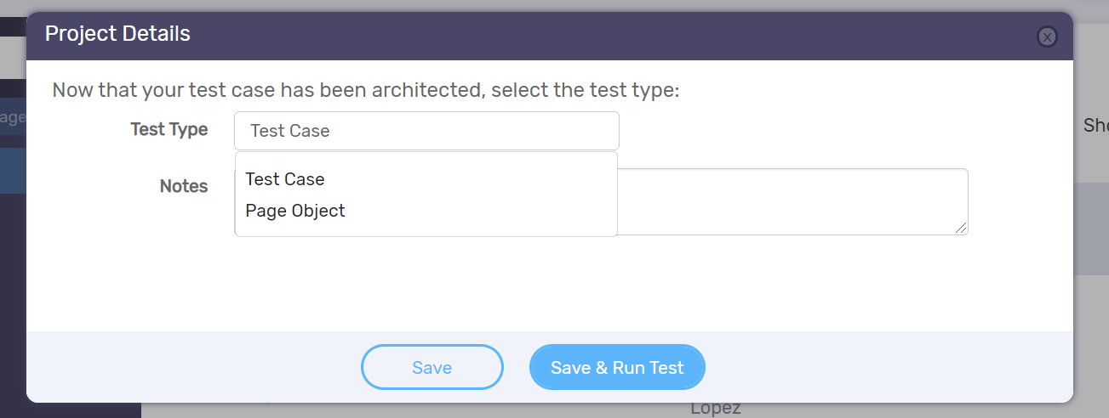Close the Project Details dialog
Image resolution: width=1109 pixels, height=418 pixels.
click(x=1046, y=37)
